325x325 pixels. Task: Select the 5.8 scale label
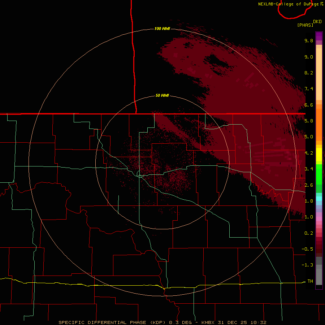[x=309, y=121]
